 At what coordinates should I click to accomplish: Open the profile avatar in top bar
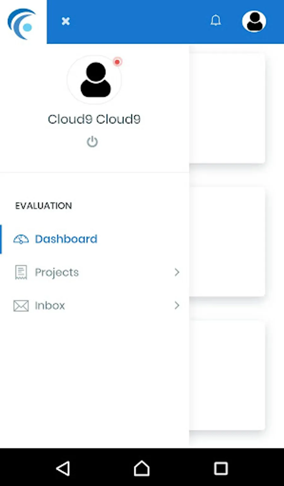(x=254, y=21)
